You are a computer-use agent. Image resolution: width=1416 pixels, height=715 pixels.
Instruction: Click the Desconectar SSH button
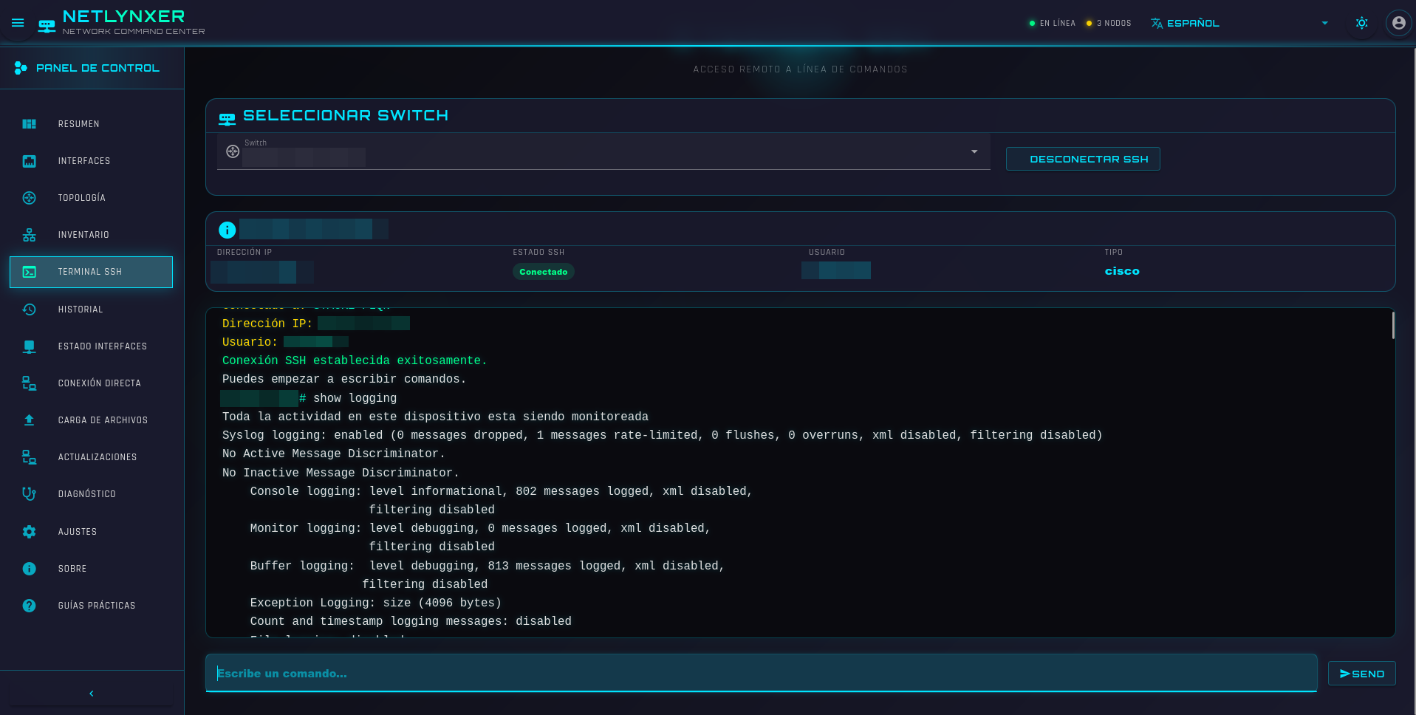(1082, 158)
